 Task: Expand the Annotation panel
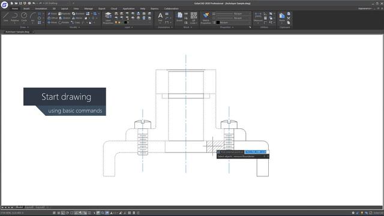166,27
